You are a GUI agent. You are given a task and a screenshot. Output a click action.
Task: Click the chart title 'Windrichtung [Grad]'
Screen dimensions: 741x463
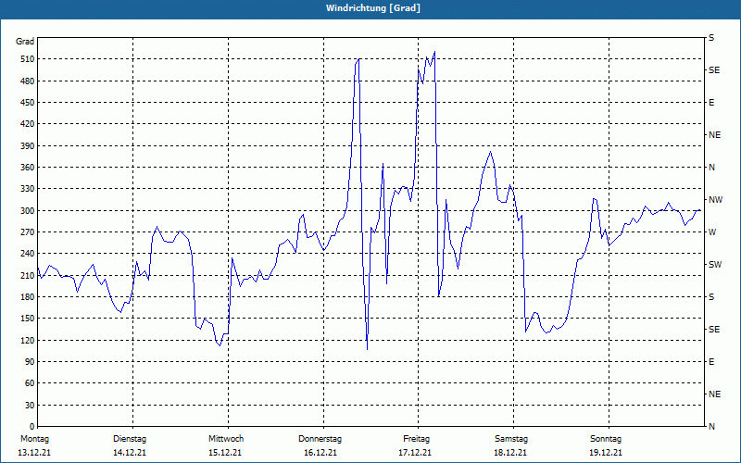pyautogui.click(x=373, y=8)
